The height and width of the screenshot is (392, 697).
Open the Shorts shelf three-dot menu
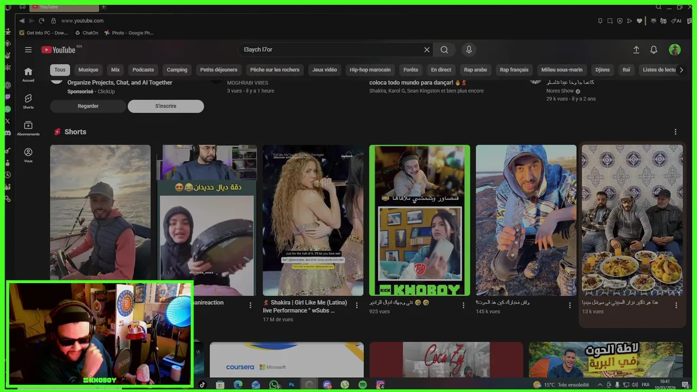tap(676, 132)
